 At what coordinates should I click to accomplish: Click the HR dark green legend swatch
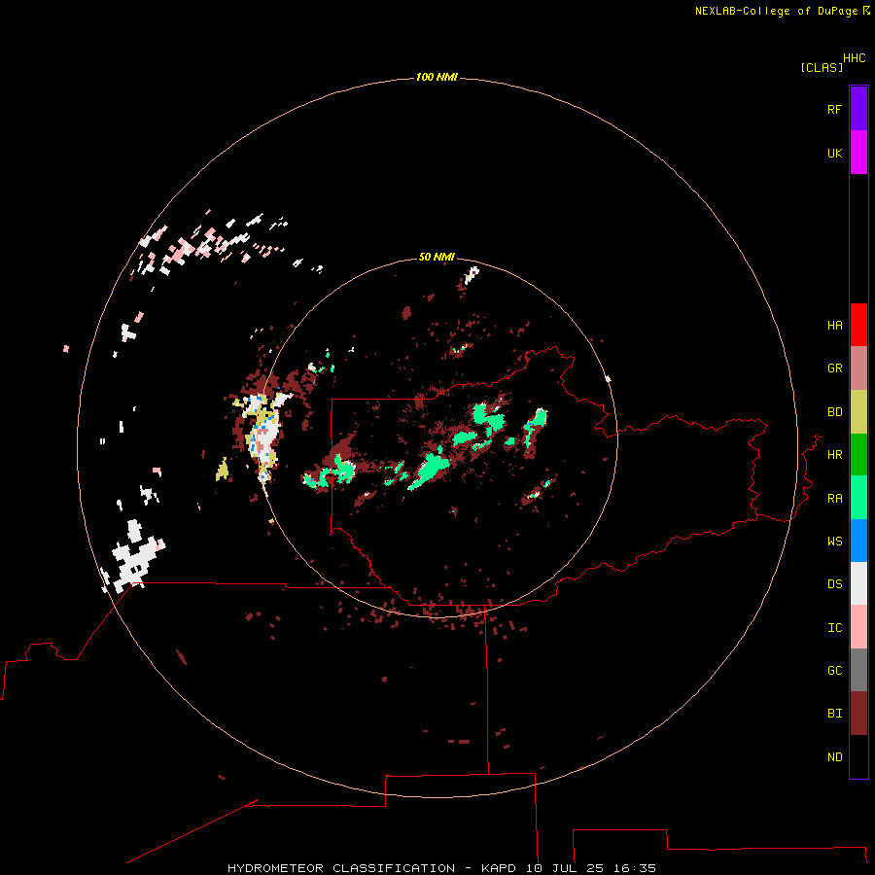(858, 455)
